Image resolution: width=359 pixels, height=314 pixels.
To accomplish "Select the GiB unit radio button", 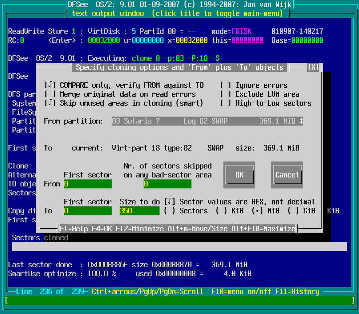I will pos(293,211).
